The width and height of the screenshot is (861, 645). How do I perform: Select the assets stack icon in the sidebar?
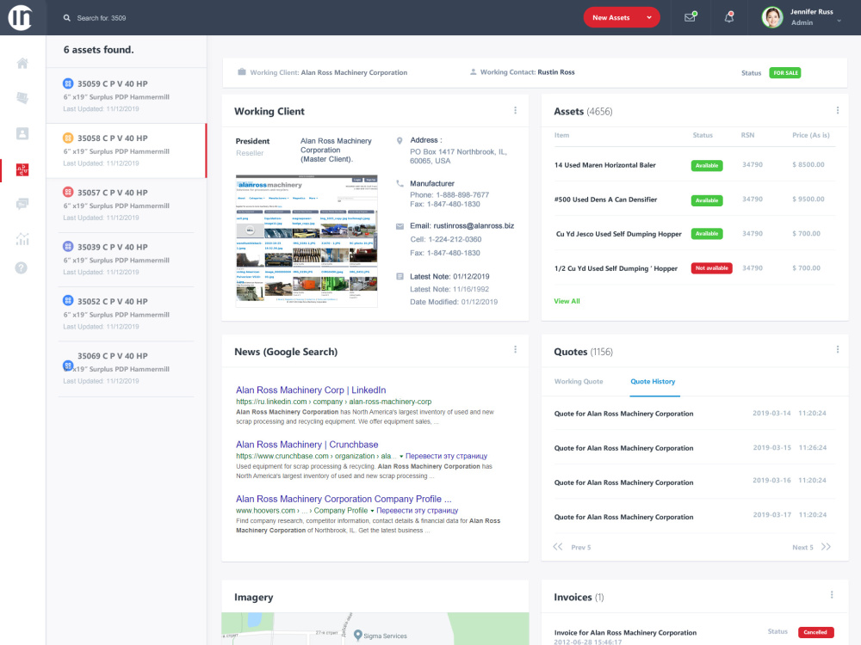[x=22, y=98]
